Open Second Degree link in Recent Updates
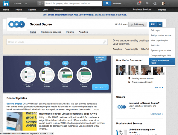The height and width of the screenshot is (135, 178). click(x=14, y=104)
